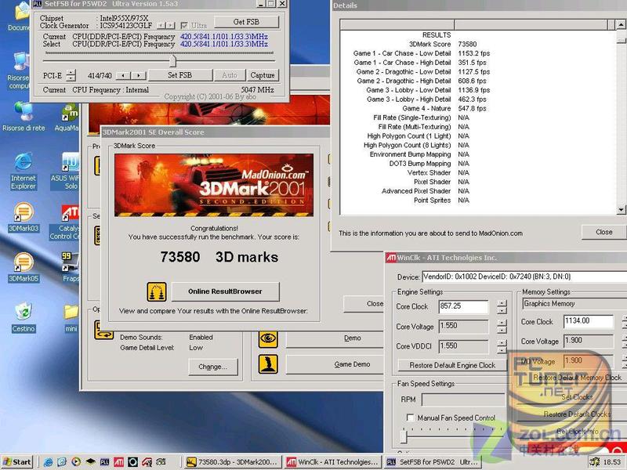Open the Windows Start menu
627x470 pixels.
click(16, 462)
